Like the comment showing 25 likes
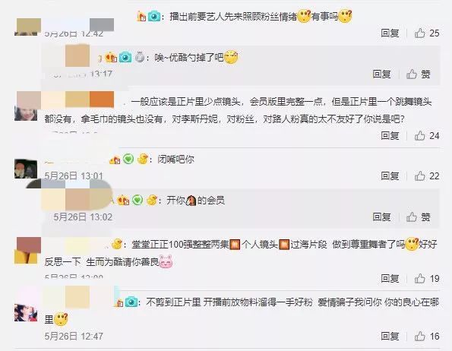This screenshot has width=452, height=351. (x=419, y=33)
